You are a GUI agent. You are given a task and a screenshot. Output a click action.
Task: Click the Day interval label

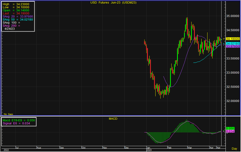(x=234, y=149)
